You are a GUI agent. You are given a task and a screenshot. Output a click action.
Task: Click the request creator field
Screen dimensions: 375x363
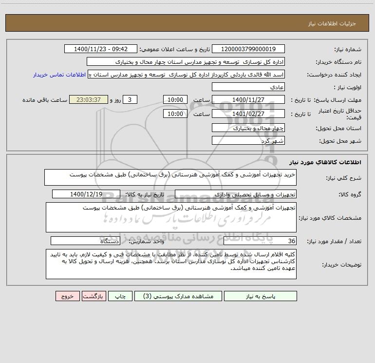click(x=187, y=74)
